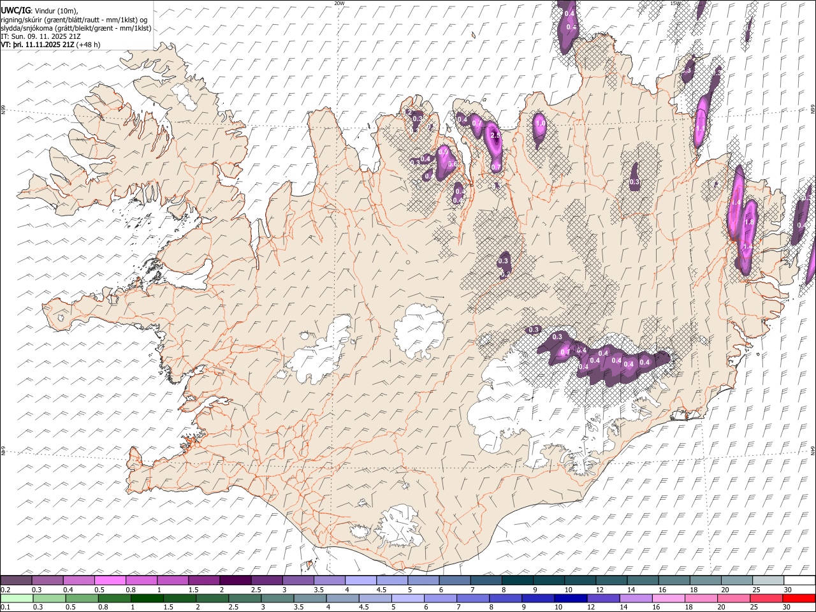Pick the grey-blue rain swatch starting at 3.5
This screenshot has height=612, width=816.
point(310,598)
